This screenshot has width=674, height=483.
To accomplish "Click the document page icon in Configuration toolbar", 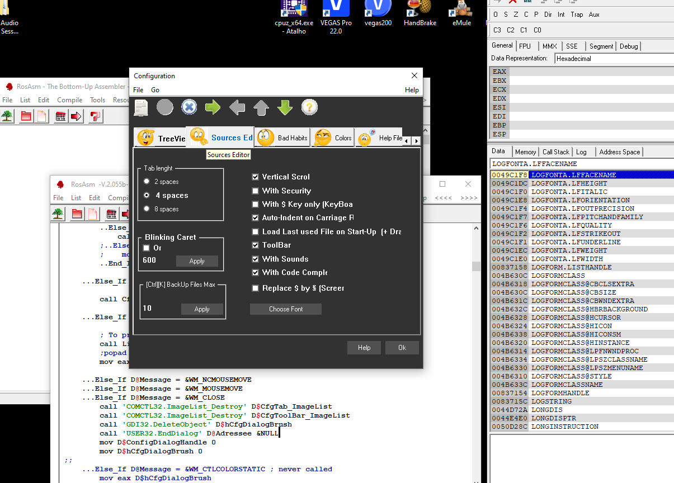I will coord(141,107).
